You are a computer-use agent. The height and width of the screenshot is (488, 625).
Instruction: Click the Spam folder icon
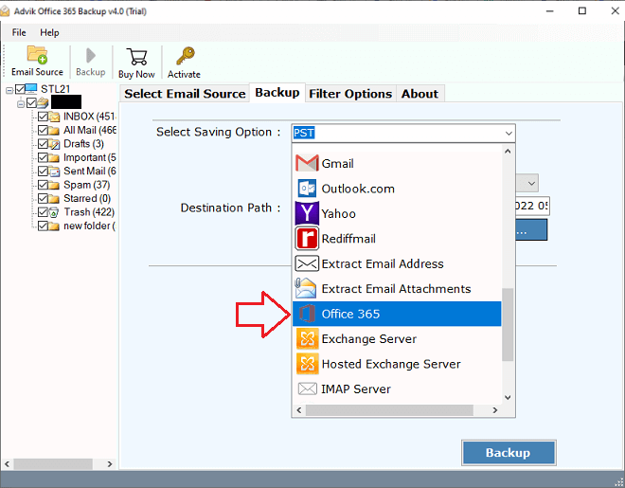click(54, 185)
